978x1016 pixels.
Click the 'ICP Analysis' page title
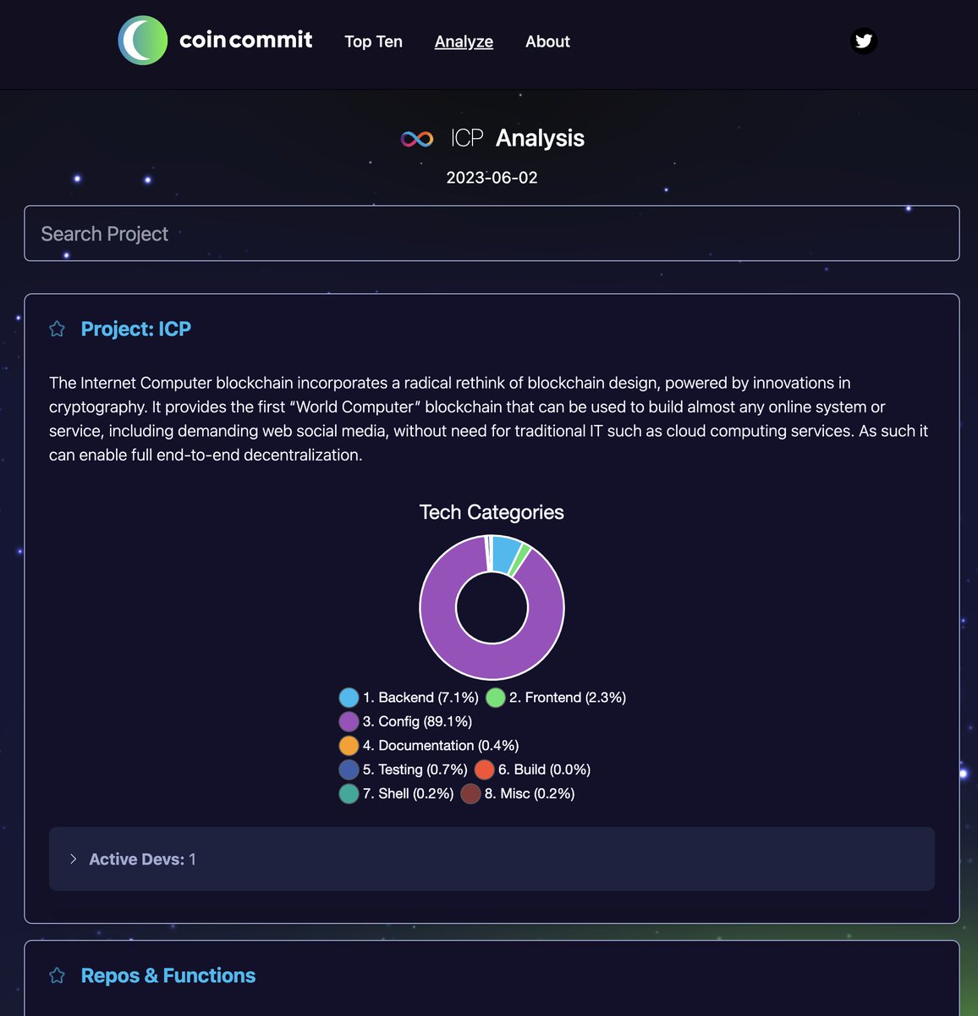(518, 138)
